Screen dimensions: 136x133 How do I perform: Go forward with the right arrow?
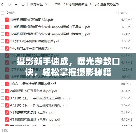tap(10, 4)
